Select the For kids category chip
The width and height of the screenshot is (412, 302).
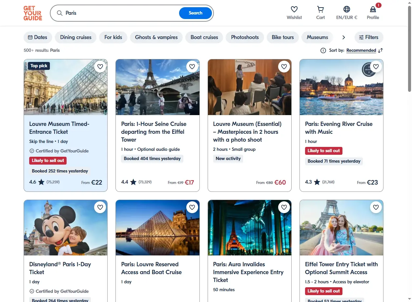(x=113, y=37)
